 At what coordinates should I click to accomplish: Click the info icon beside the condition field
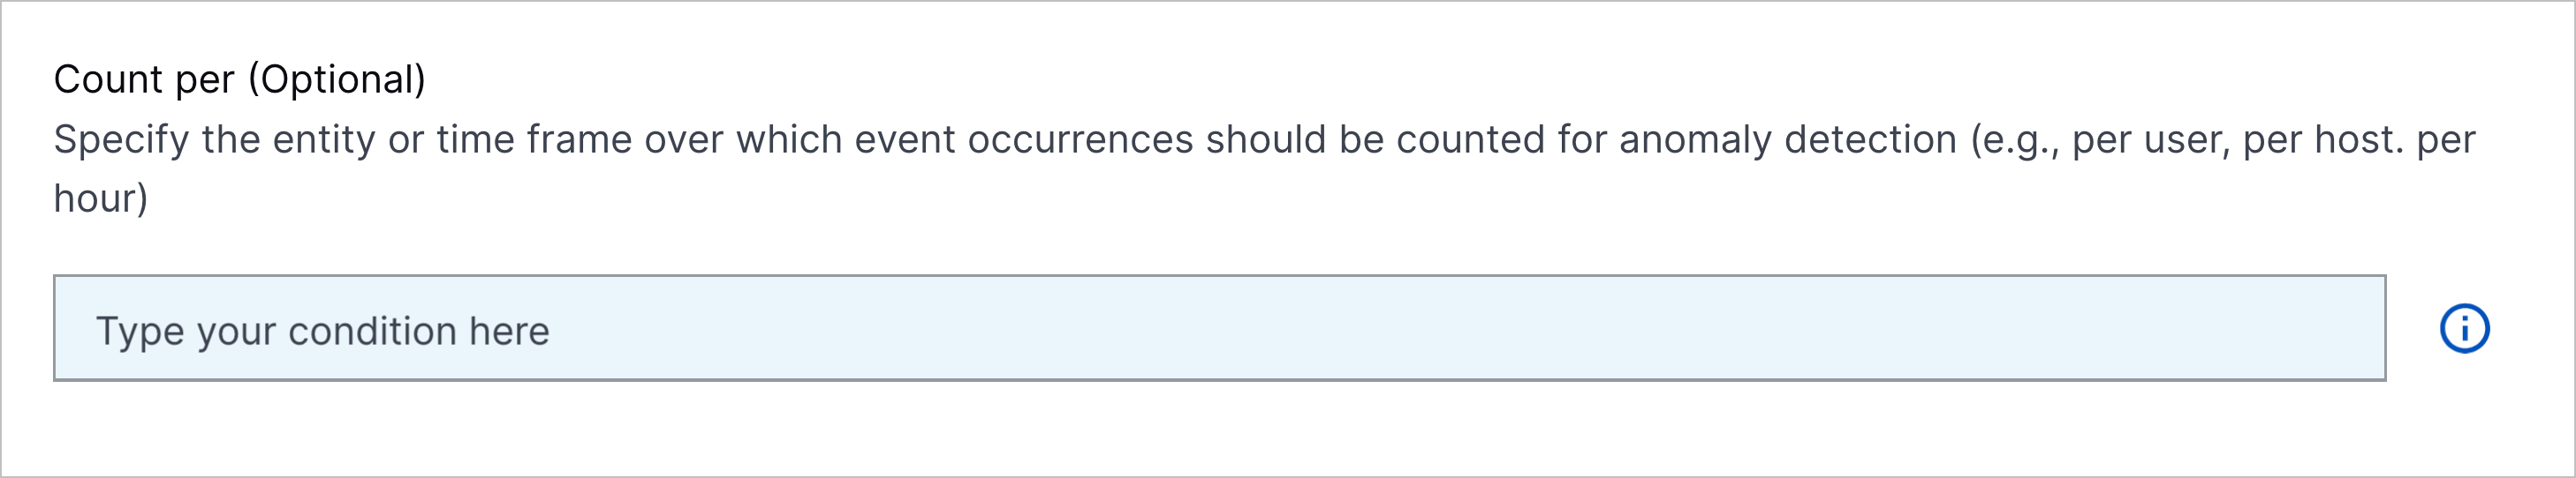(x=2464, y=328)
